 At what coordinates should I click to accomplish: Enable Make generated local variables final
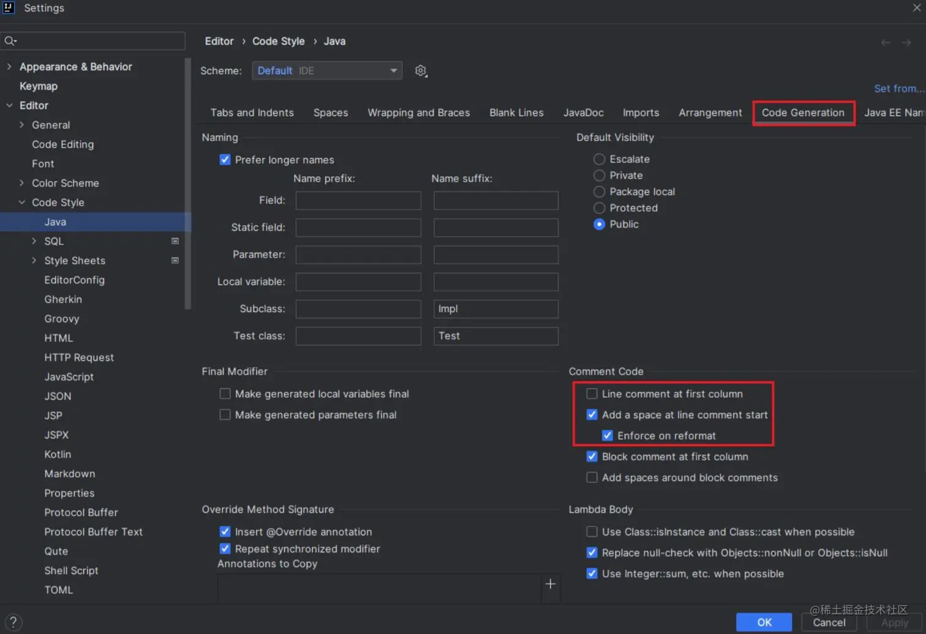(x=225, y=394)
